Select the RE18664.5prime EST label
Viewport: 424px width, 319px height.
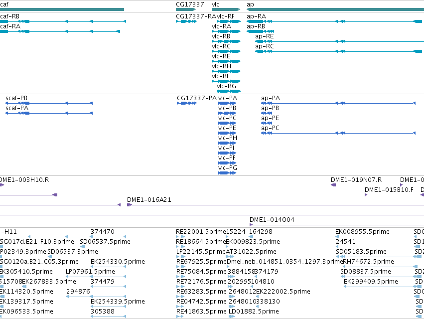(x=201, y=242)
